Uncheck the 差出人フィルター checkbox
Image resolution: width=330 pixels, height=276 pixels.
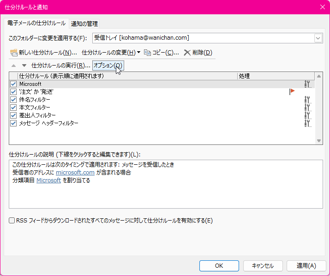13,115
